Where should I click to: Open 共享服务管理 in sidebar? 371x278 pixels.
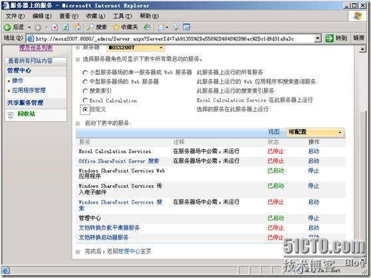point(25,103)
